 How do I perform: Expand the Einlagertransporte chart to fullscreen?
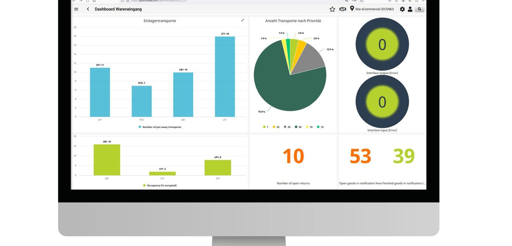pyautogui.click(x=243, y=20)
